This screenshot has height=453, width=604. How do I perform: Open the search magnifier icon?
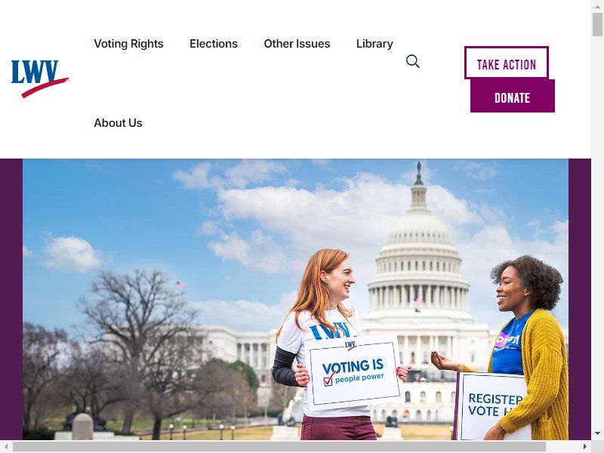(x=412, y=61)
